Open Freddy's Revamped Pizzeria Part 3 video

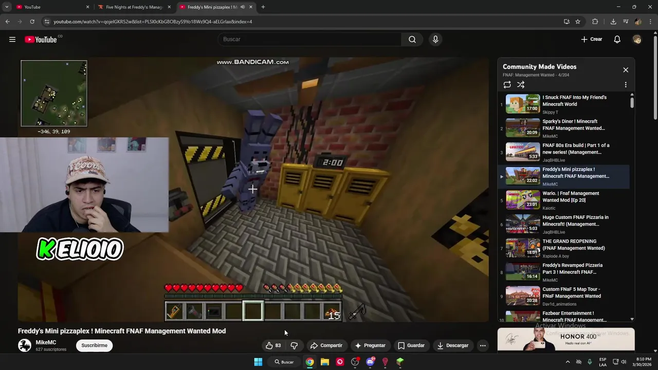click(x=564, y=272)
